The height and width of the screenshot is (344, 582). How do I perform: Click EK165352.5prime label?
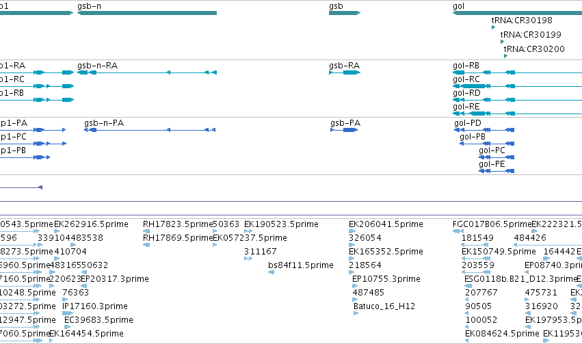386,251
